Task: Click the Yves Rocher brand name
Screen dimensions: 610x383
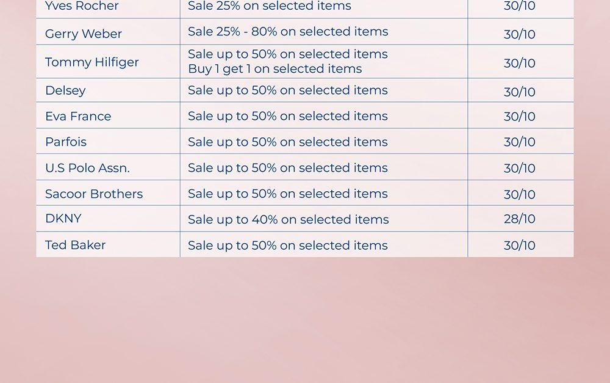Action: point(82,6)
